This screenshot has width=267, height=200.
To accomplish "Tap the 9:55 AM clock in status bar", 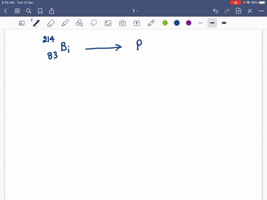I will coord(8,3).
